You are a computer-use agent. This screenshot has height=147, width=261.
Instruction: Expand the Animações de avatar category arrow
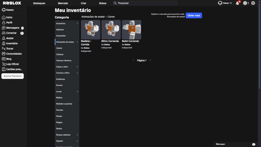77,42
